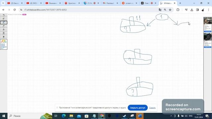
Task: Click the trash/clear whiteboard tool
Action: pos(4,37)
